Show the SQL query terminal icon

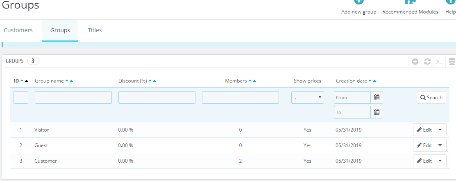pyautogui.click(x=440, y=62)
